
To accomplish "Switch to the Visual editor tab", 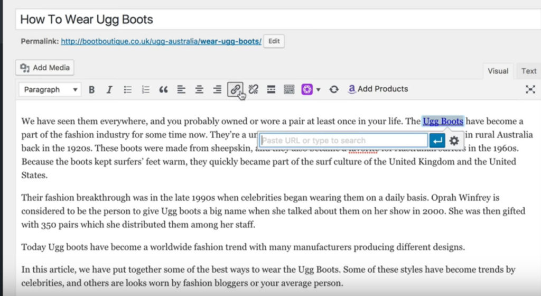I will tap(498, 71).
